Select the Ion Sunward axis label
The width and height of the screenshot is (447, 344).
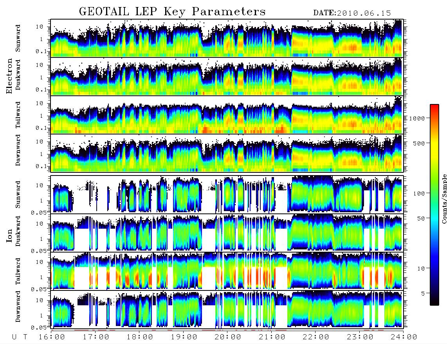coord(18,195)
